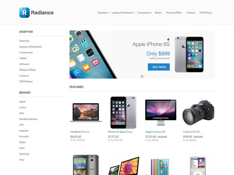Select Software in Shop For sidebar
The width and height of the screenshot is (234, 175).
pos(24,64)
